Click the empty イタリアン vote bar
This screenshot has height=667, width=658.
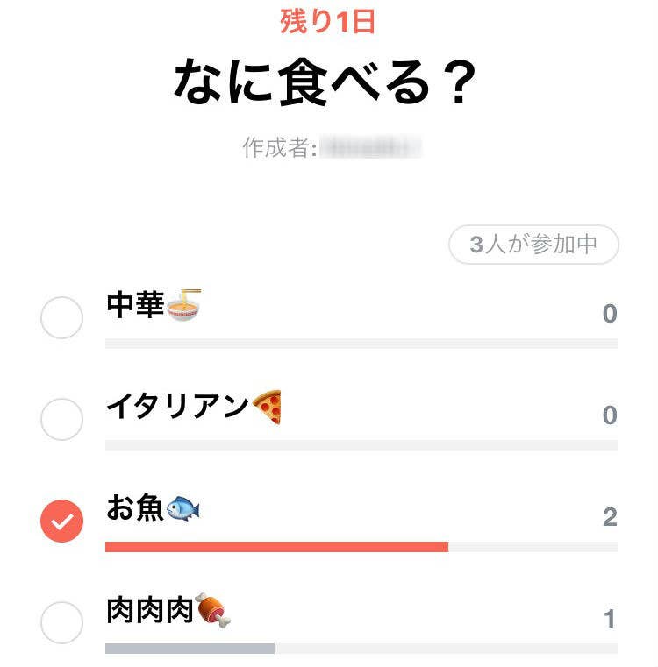point(361,445)
